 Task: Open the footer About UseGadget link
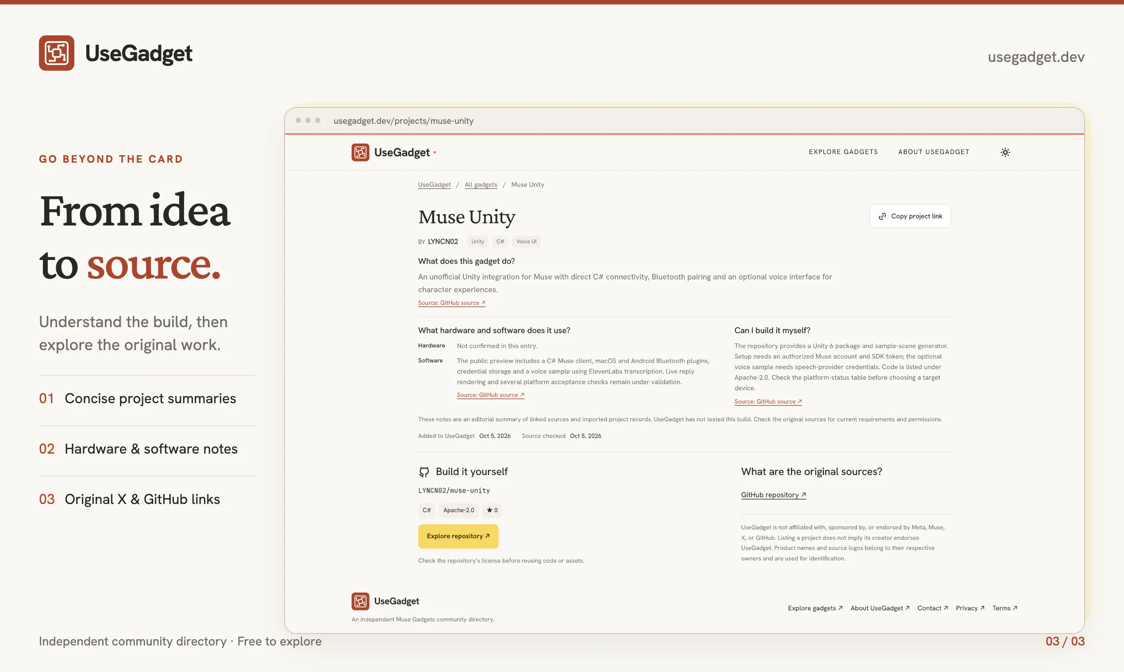pos(880,608)
